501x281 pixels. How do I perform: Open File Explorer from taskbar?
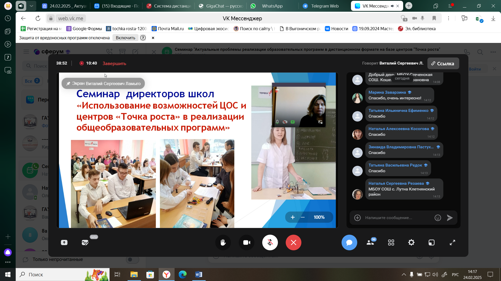tap(134, 274)
